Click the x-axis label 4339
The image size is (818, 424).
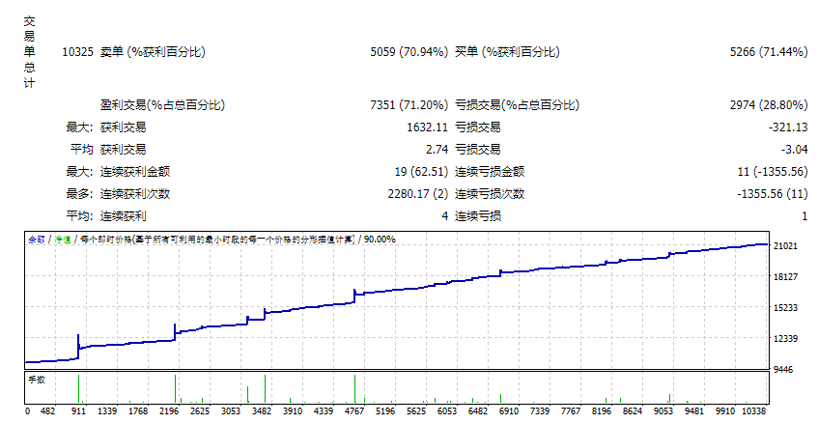click(323, 411)
